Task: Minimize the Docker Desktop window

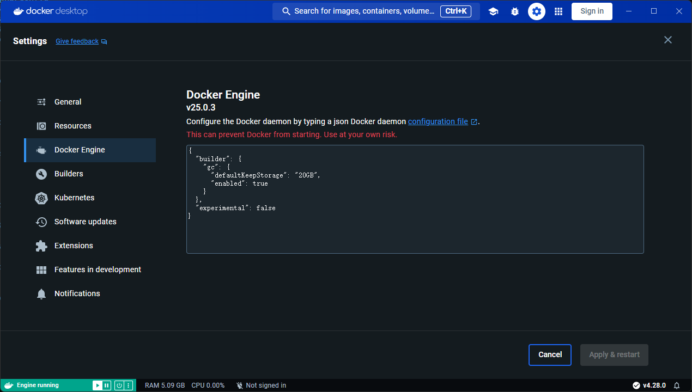Action: (629, 11)
